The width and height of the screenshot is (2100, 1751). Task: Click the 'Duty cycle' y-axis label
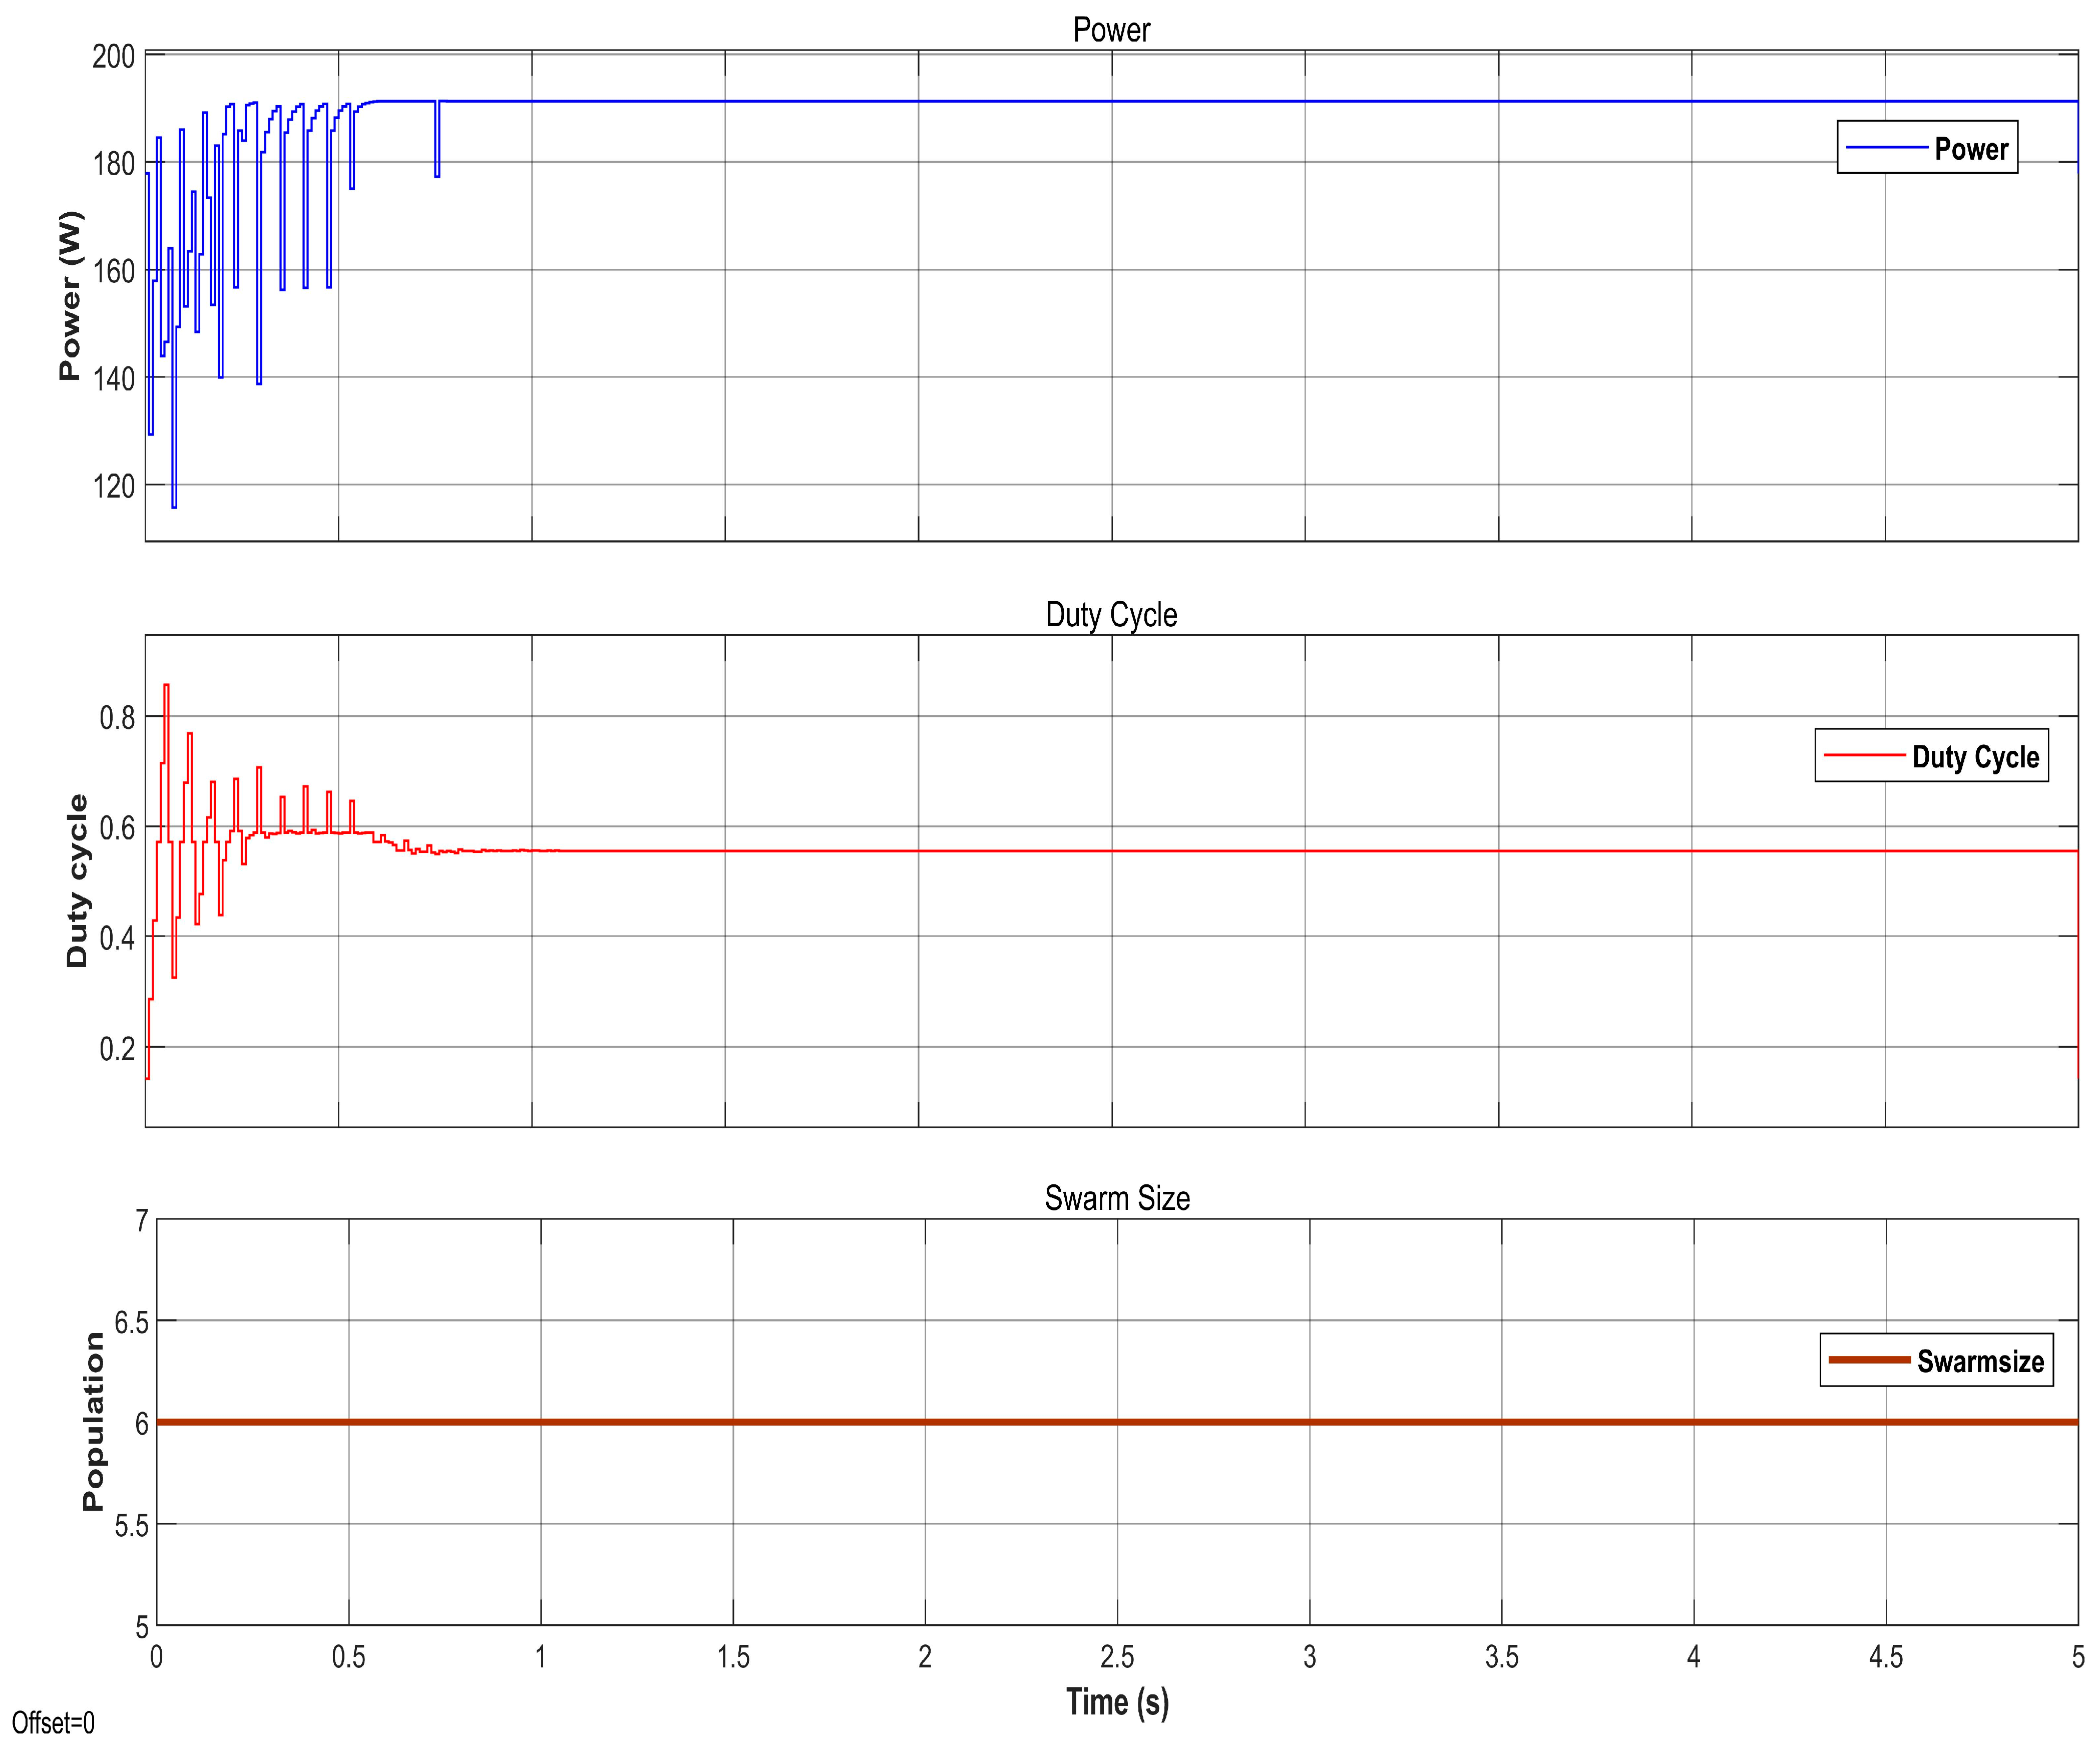point(77,881)
